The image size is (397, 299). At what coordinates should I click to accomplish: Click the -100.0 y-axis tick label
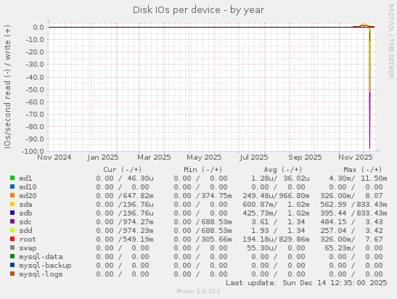pos(33,152)
